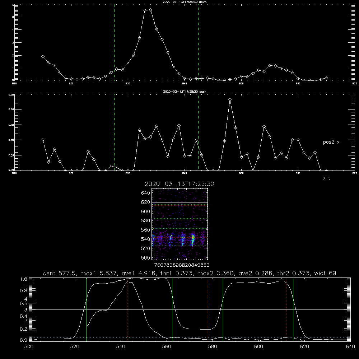The image size is (359, 359).
Task: Click the '2020-03-13T17:25:30 dawn' plot title
Action: (x=185, y=2)
